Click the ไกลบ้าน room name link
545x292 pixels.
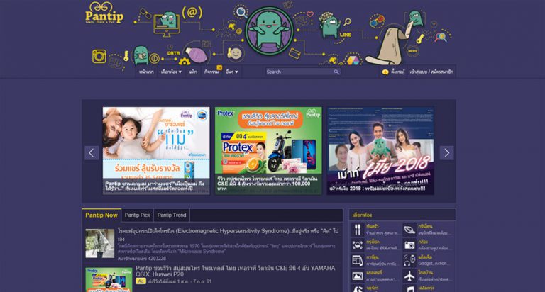426,273
